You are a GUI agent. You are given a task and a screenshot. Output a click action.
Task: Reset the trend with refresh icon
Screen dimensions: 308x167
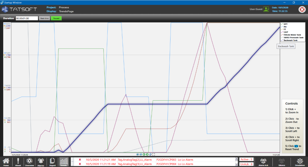pyautogui.click(x=150, y=154)
